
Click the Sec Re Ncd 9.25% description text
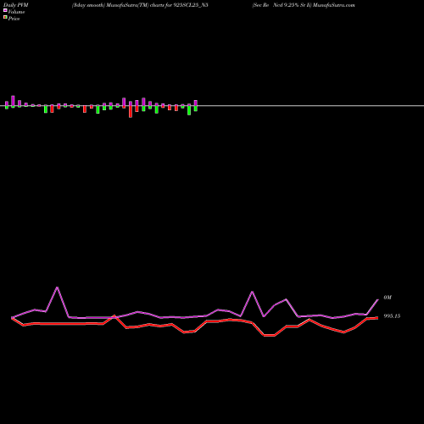282,5
